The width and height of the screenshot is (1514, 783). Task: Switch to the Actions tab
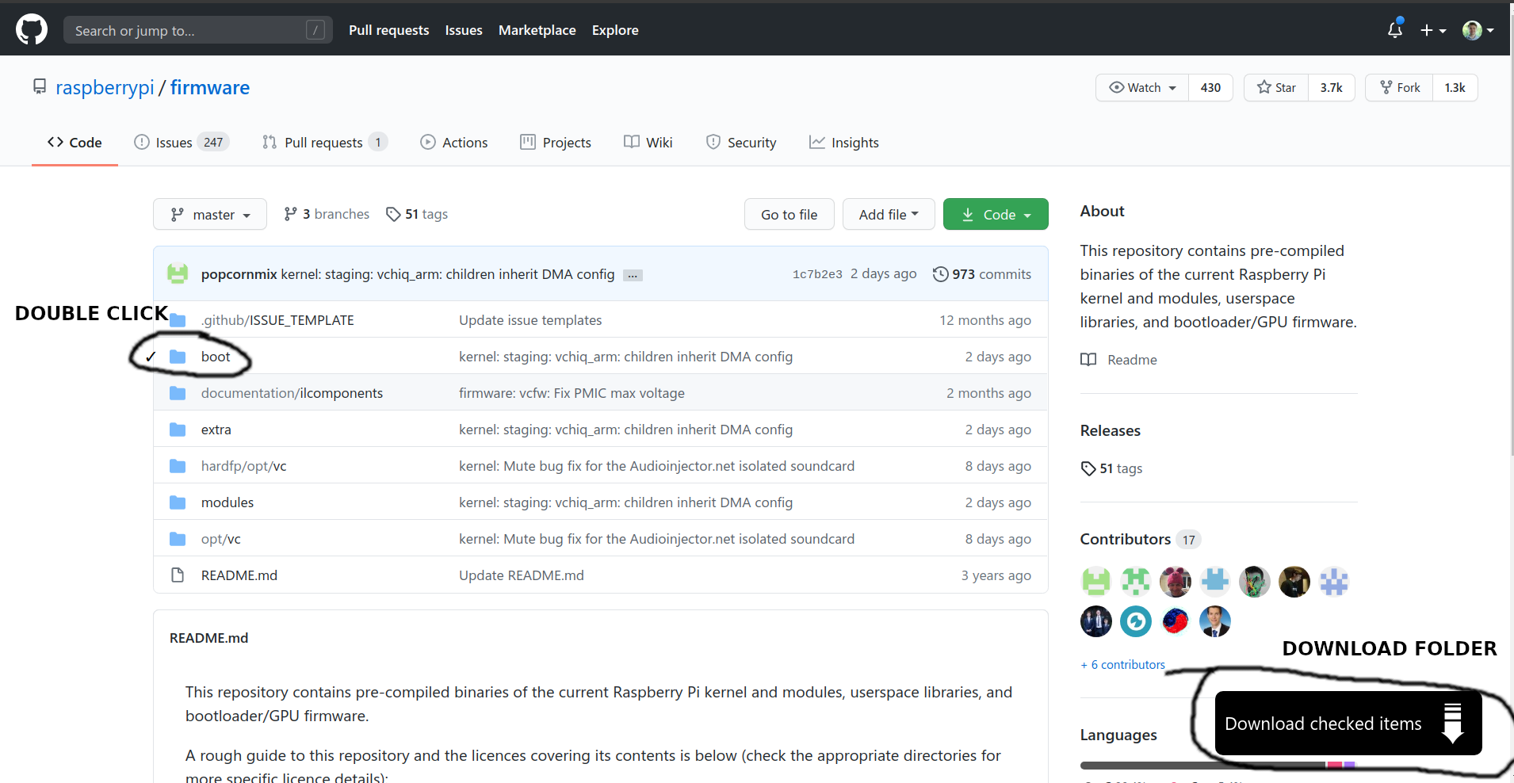coord(454,143)
